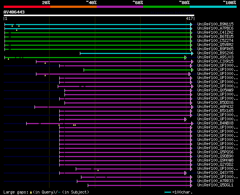Image resolution: width=240 pixels, height=195 pixels.
Task: Click the green ~80% identity legend segment
Action: [x=166, y=7]
